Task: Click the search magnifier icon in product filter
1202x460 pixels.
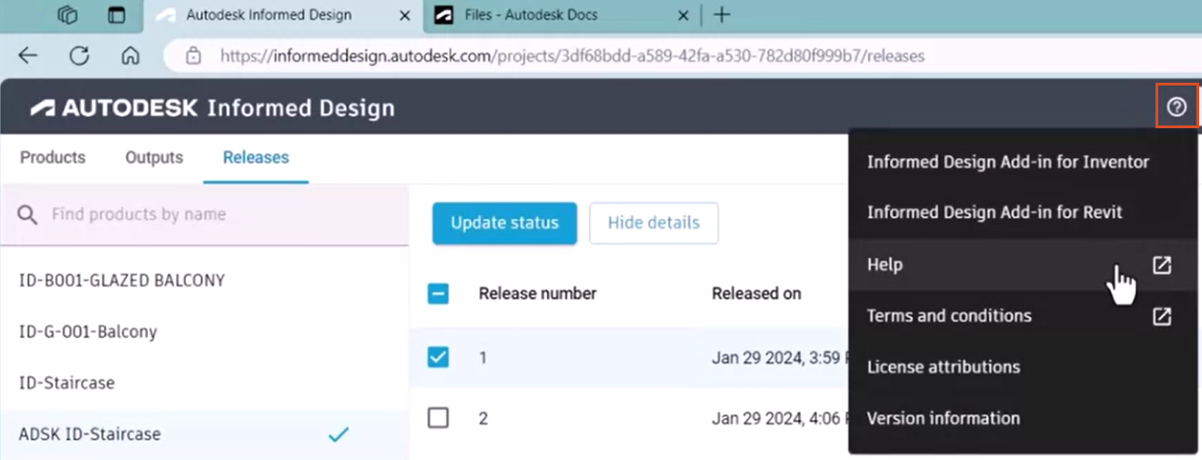Action: 28,215
